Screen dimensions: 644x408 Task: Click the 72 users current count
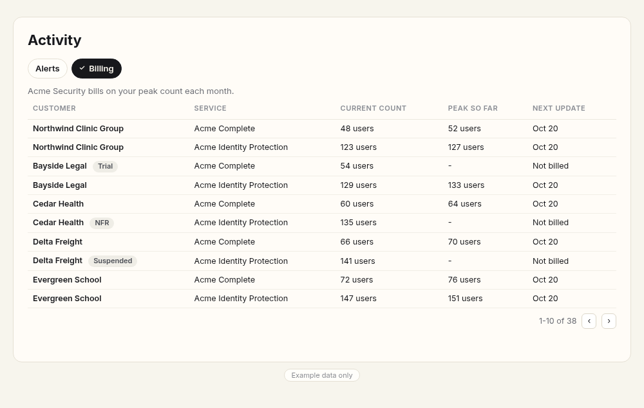click(x=357, y=280)
